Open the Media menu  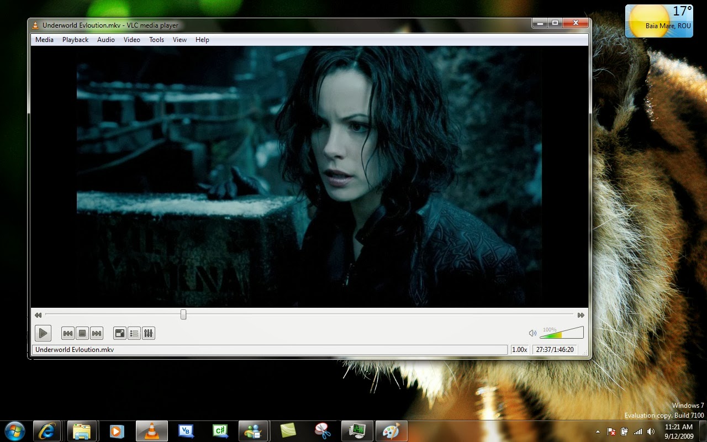[45, 40]
